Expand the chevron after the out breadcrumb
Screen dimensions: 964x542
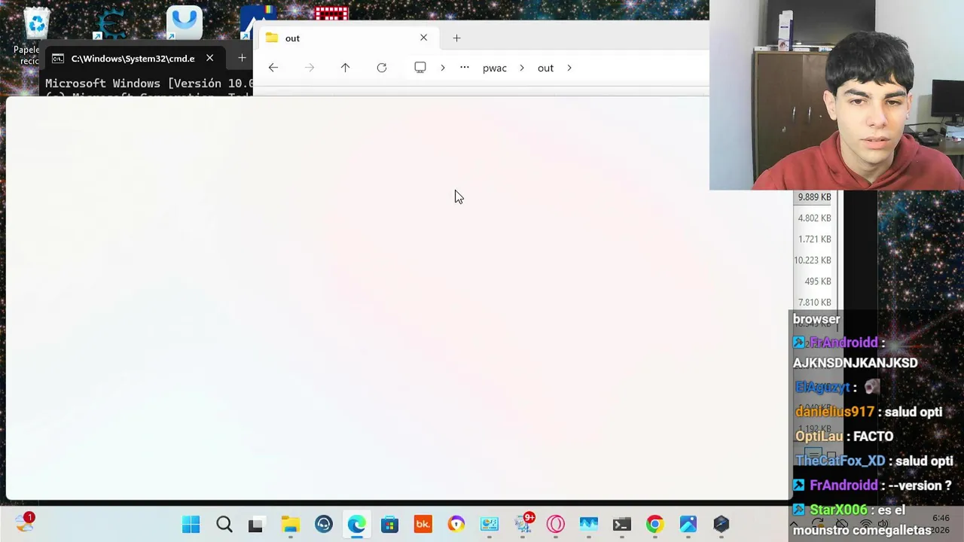pyautogui.click(x=569, y=68)
